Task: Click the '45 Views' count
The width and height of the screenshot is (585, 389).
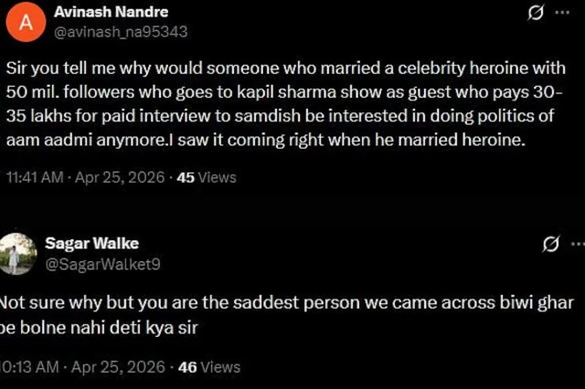Action: [206, 177]
